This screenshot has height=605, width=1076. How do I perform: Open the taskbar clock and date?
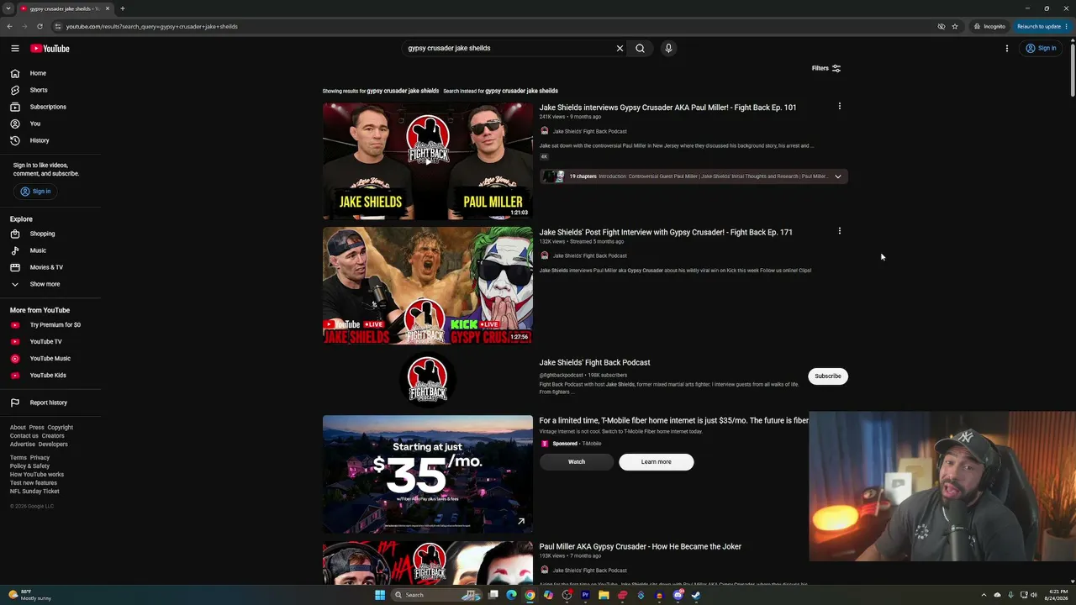pos(1056,595)
